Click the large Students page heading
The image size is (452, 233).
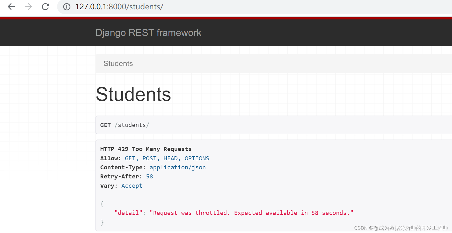coord(133,94)
